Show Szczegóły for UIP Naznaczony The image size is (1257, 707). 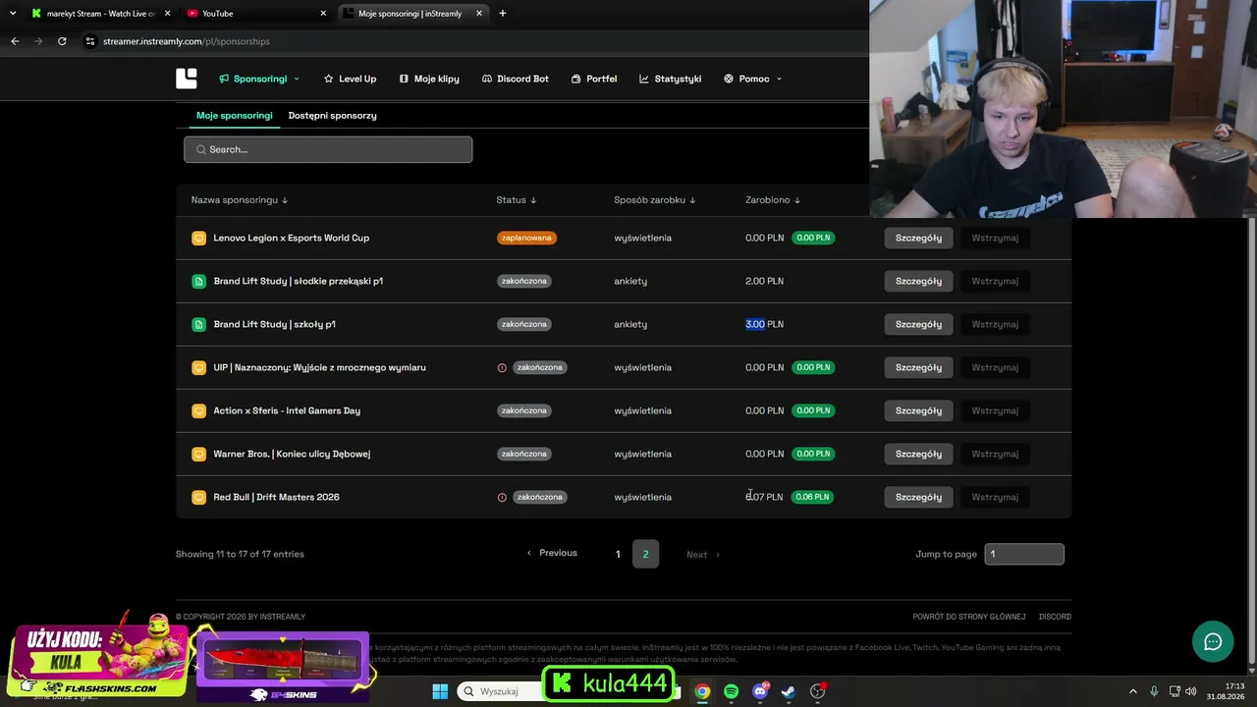[918, 367]
